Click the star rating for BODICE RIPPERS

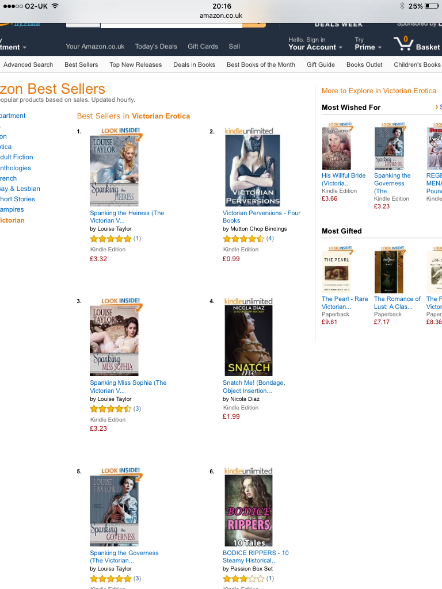pyautogui.click(x=243, y=579)
